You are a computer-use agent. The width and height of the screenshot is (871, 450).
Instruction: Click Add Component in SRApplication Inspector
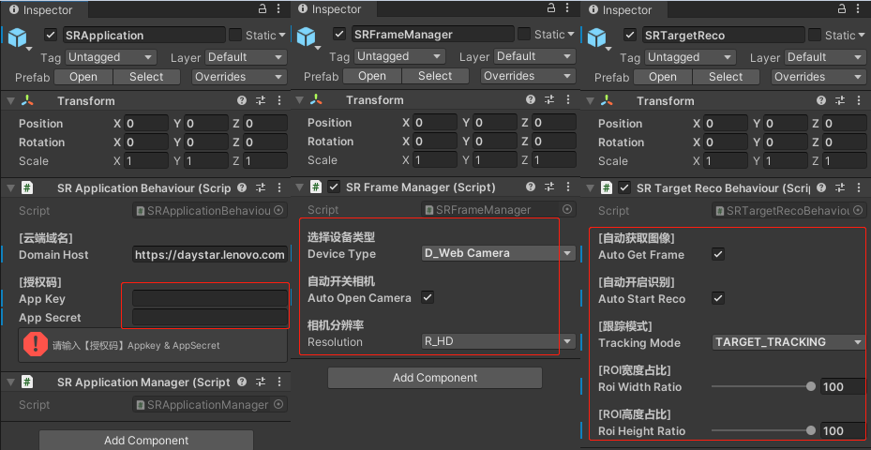(146, 441)
